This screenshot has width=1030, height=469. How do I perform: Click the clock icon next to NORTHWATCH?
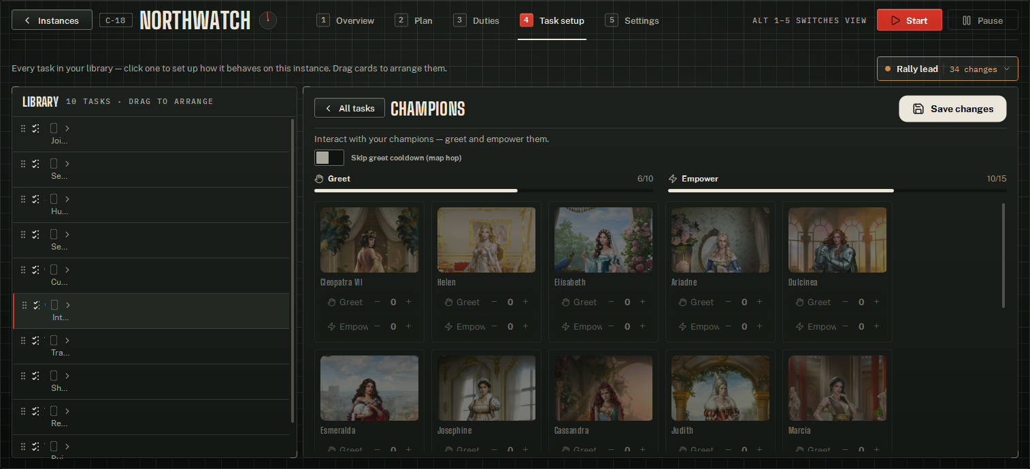pos(268,20)
